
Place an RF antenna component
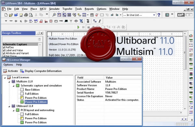click(71, 21)
